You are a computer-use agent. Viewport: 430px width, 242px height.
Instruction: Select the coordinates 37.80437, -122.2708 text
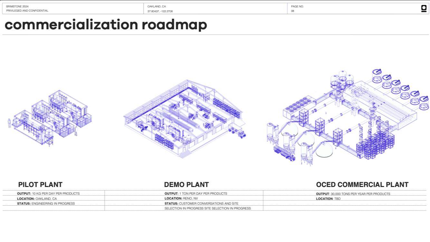pos(160,11)
